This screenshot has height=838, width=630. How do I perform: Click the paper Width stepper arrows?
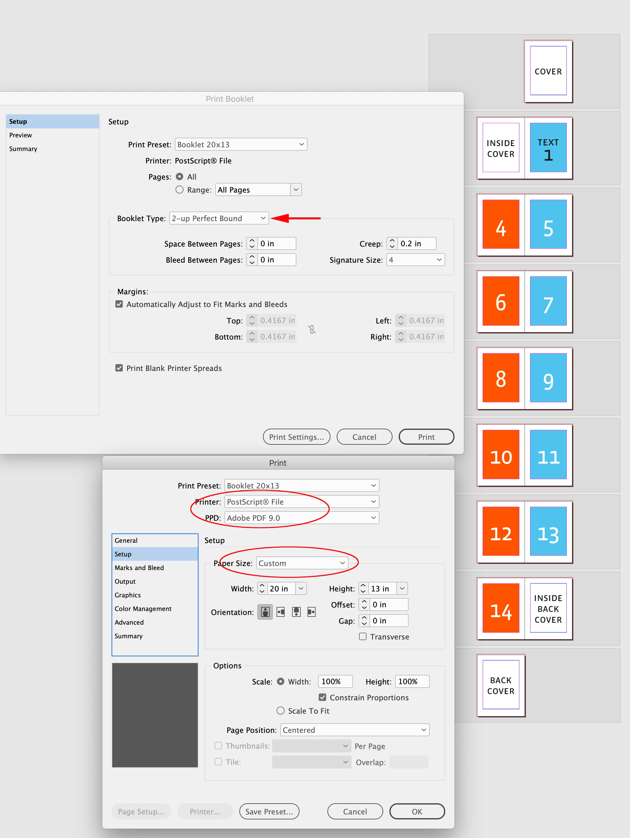coord(262,588)
